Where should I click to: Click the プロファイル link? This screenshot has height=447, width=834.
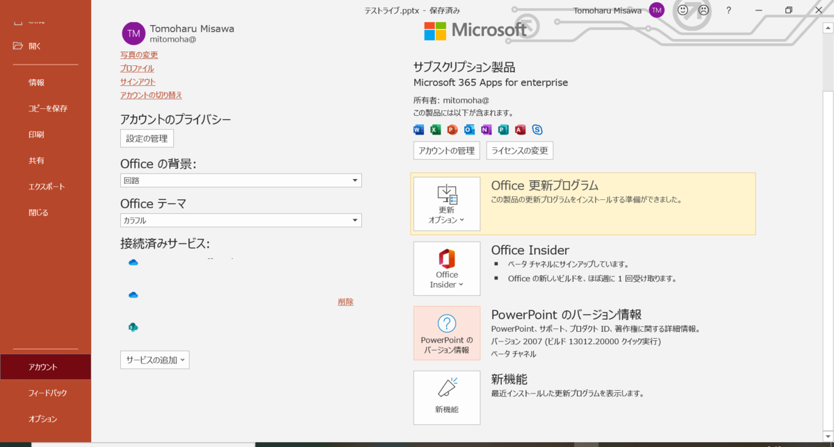point(137,68)
